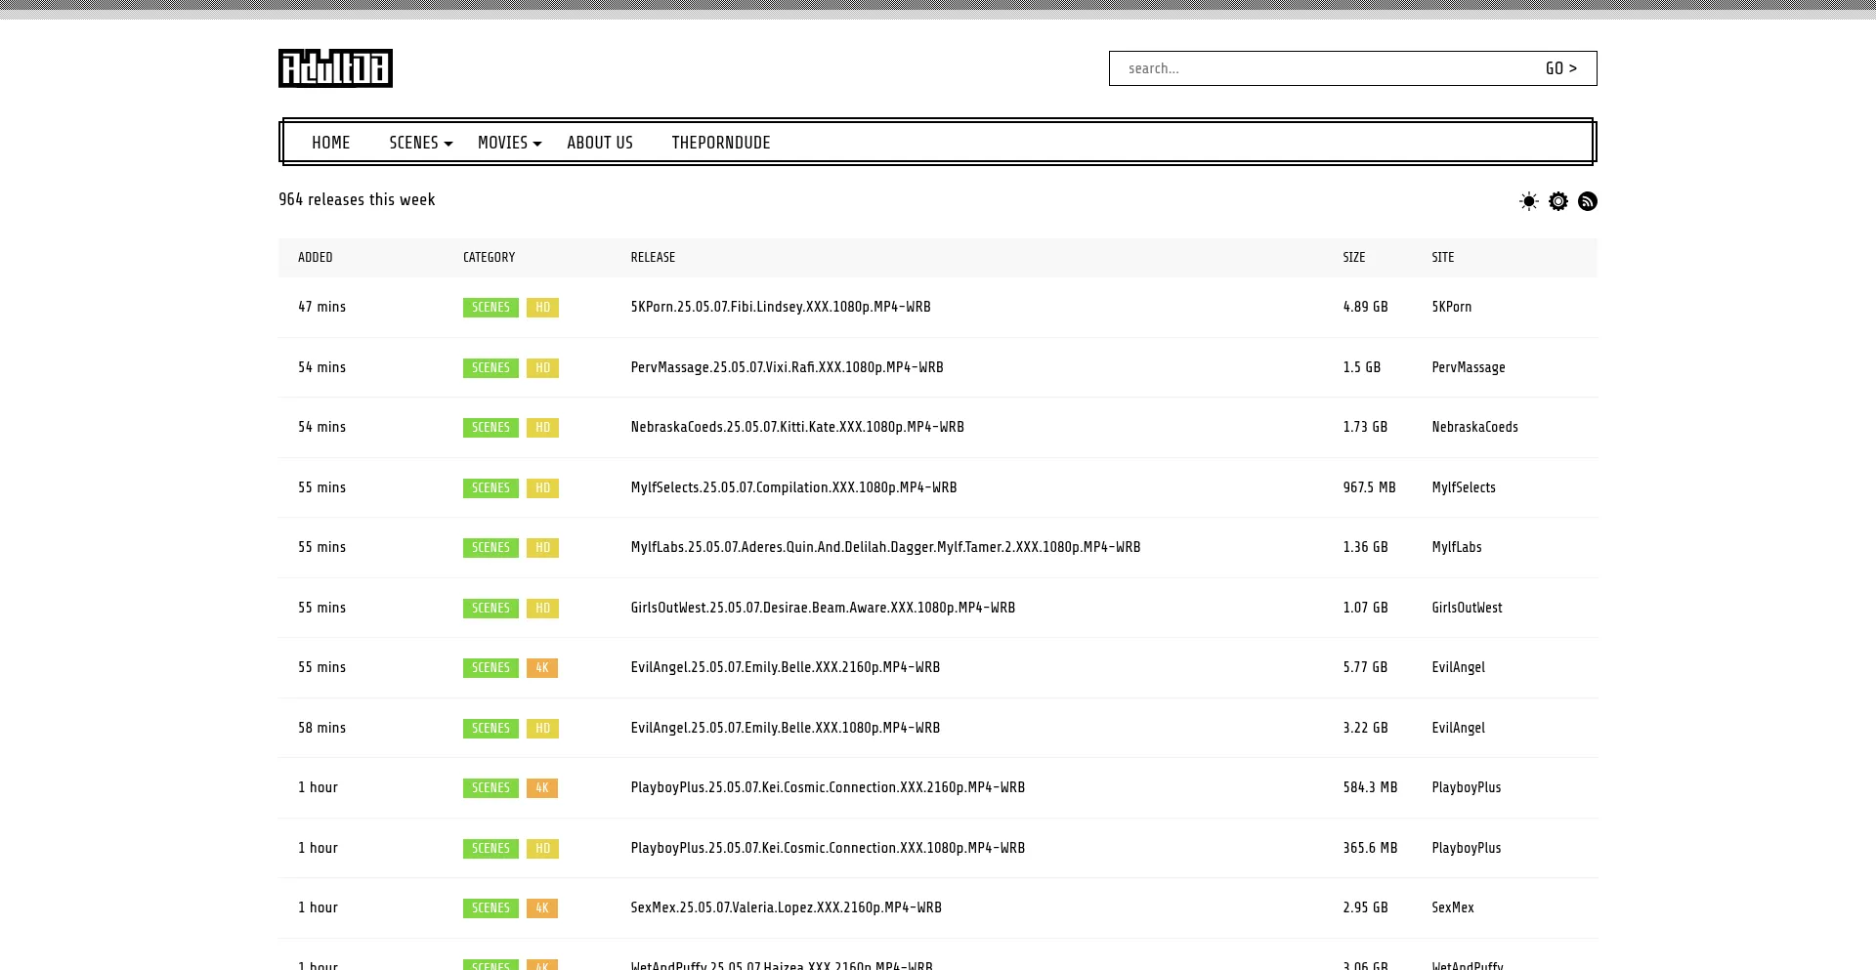Viewport: 1876px width, 970px height.
Task: Open the RSS feed icon
Action: [1588, 201]
